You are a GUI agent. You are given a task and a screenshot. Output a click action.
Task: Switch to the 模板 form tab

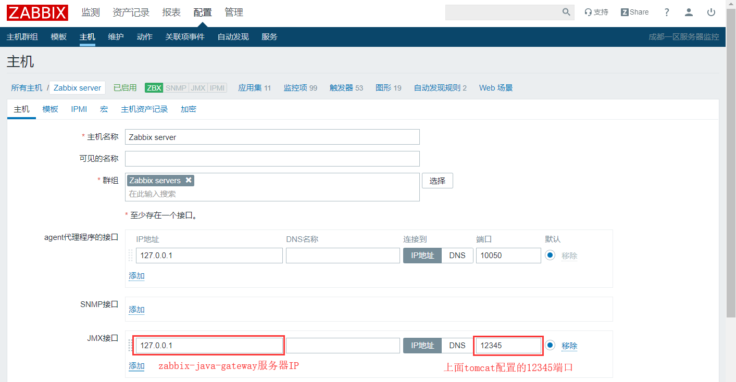coord(51,109)
